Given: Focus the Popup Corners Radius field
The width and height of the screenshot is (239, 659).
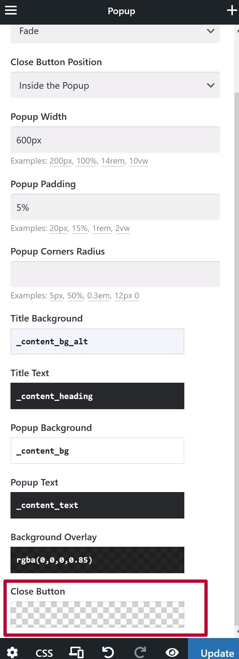Looking at the screenshot, I should [115, 274].
